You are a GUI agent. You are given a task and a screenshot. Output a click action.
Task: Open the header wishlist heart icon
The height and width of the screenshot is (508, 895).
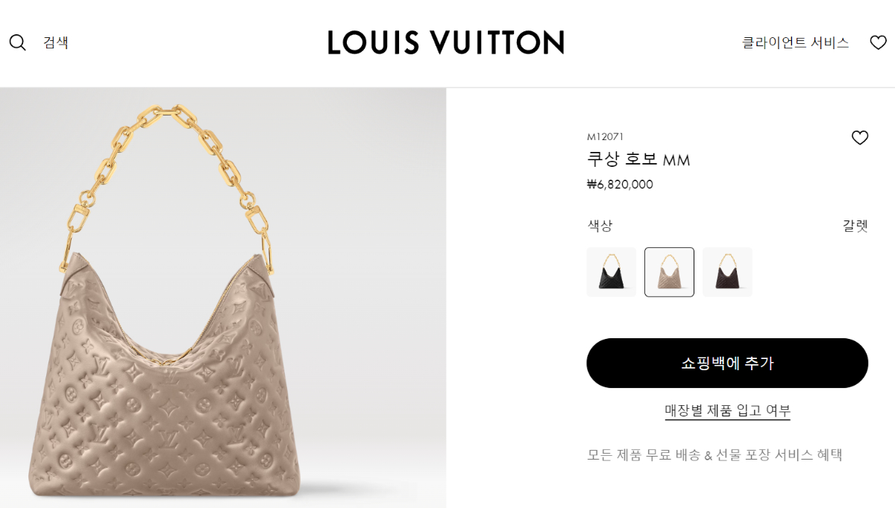878,42
